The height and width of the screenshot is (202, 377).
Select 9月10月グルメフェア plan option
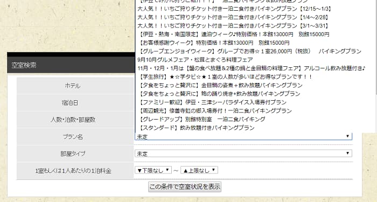[x=255, y=60]
